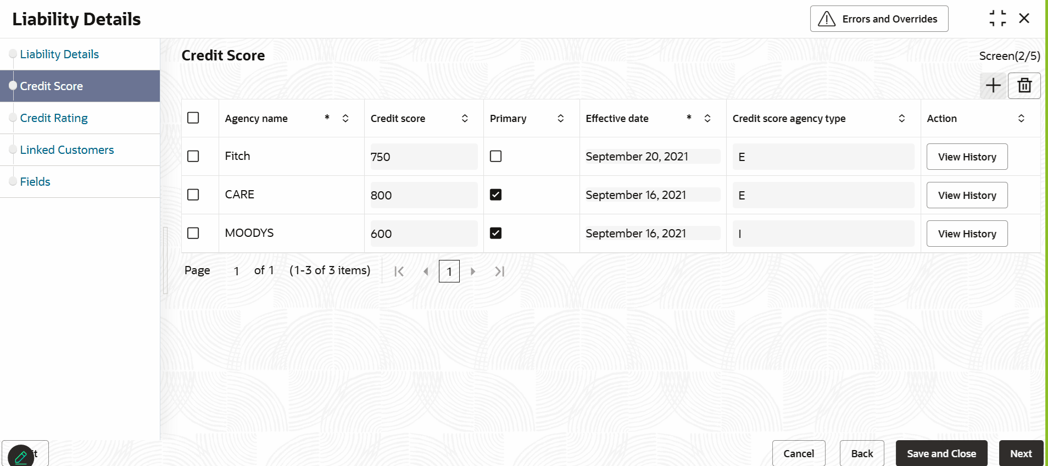The width and height of the screenshot is (1048, 466).
Task: Go to the last page icon
Action: (499, 271)
